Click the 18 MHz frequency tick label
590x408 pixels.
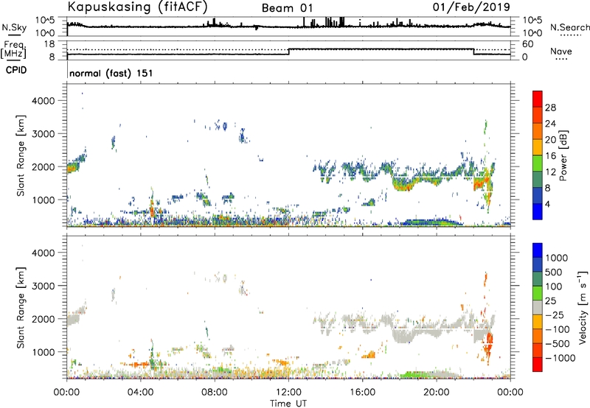point(49,44)
